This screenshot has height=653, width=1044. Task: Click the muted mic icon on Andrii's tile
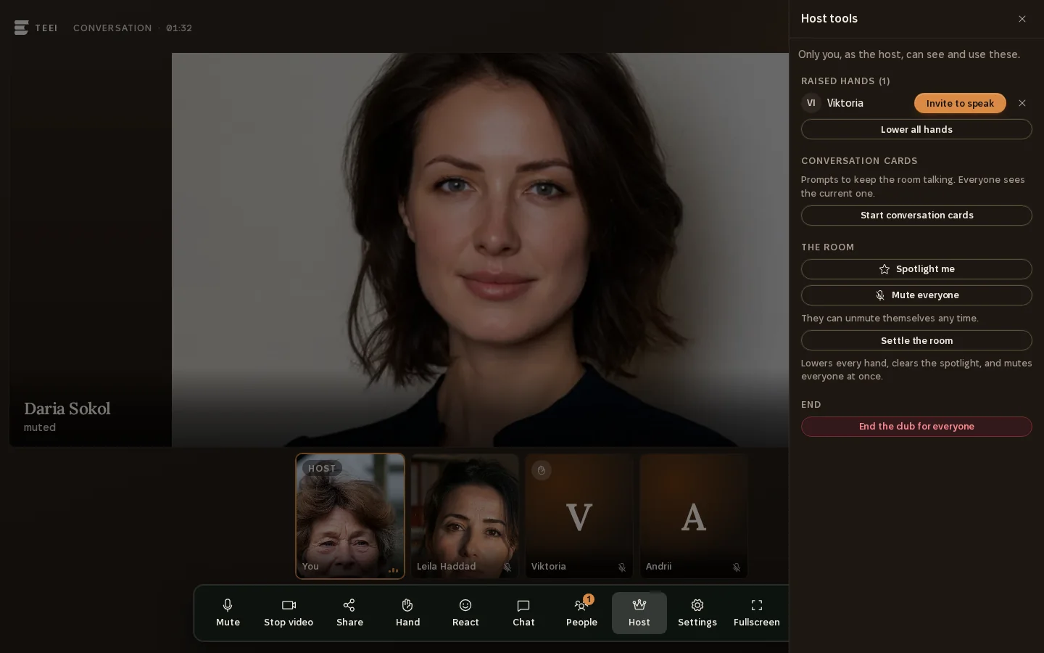pos(737,567)
